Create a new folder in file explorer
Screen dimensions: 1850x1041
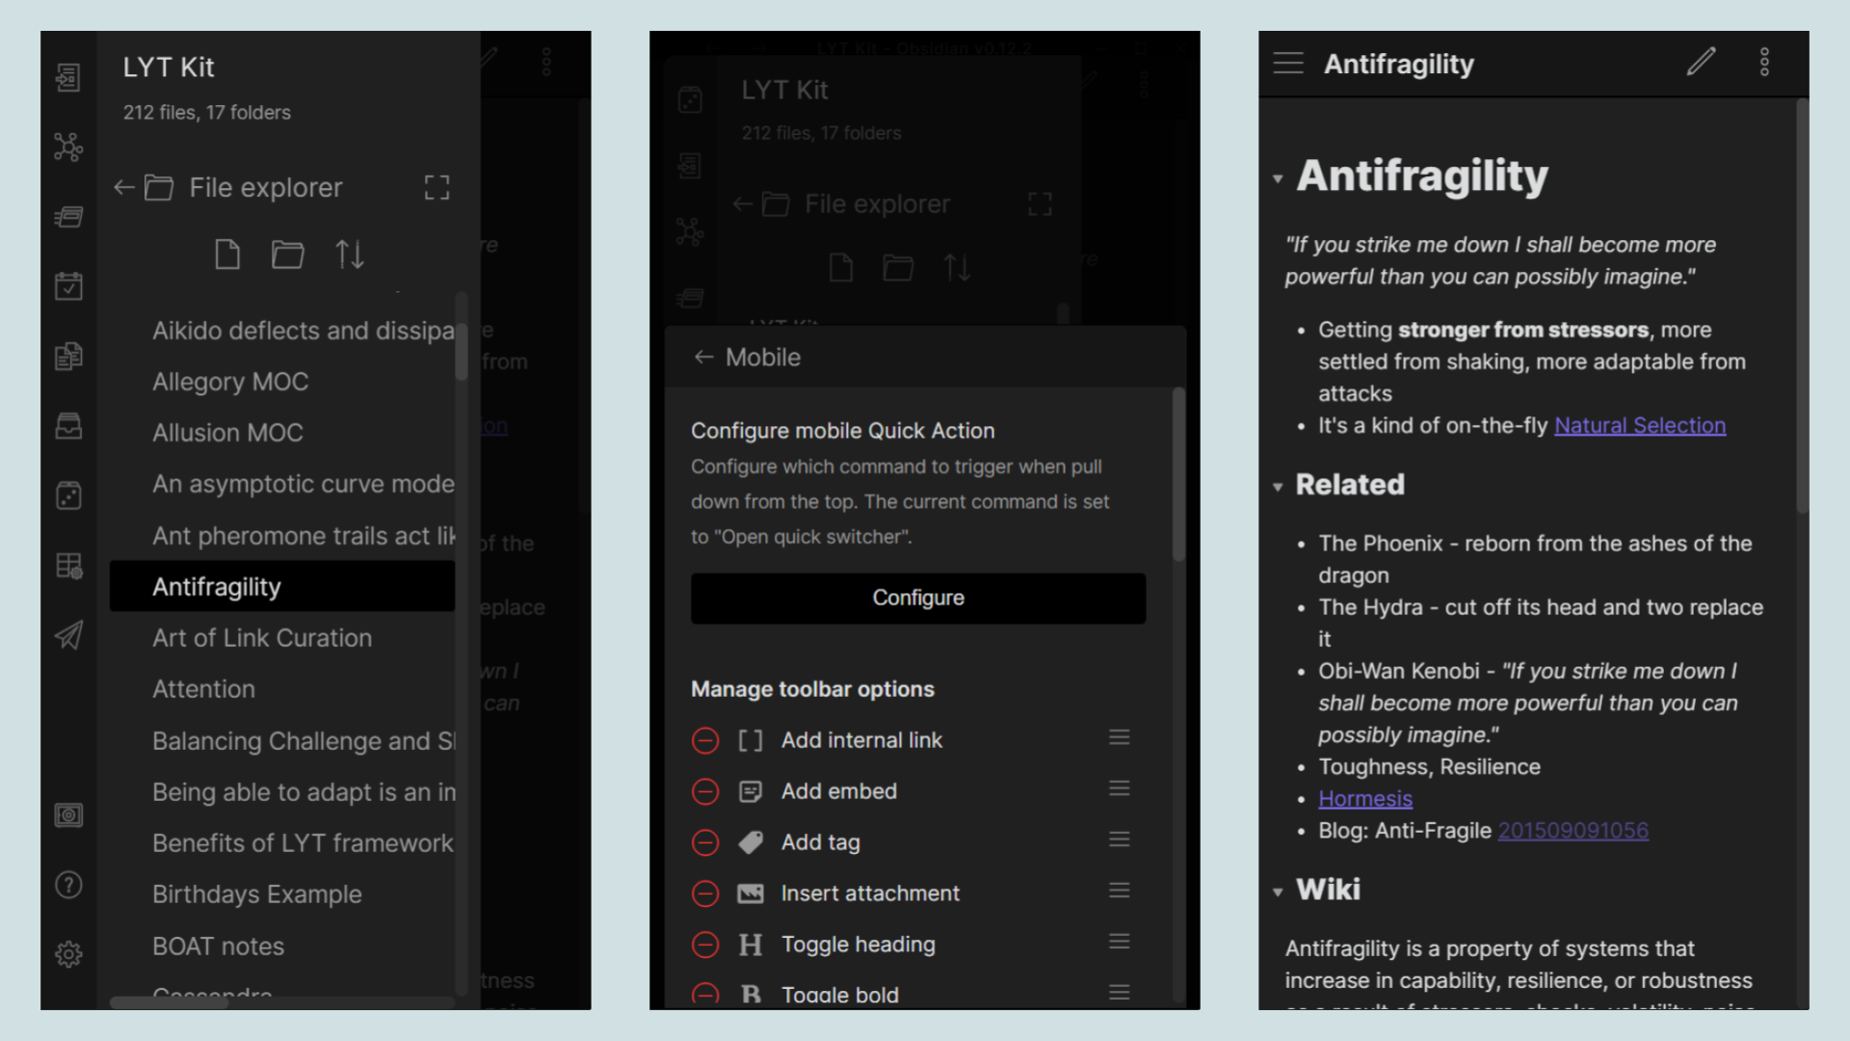click(287, 254)
